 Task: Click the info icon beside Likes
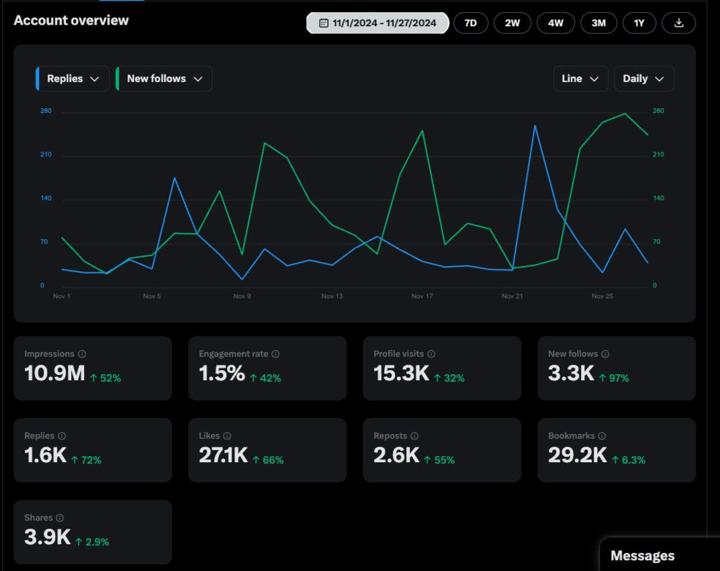click(227, 436)
